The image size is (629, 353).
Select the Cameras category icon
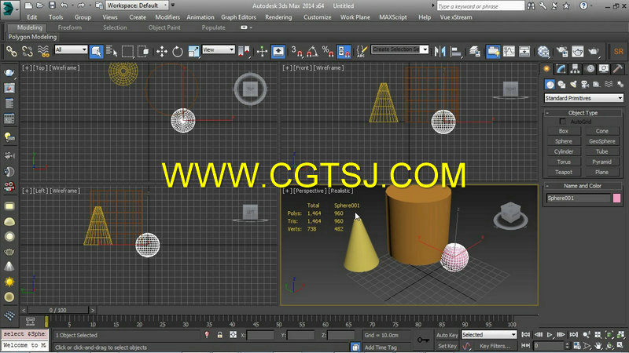585,84
